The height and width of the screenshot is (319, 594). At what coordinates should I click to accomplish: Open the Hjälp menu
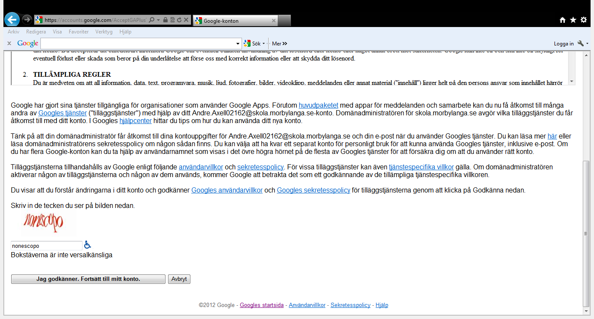click(x=125, y=32)
